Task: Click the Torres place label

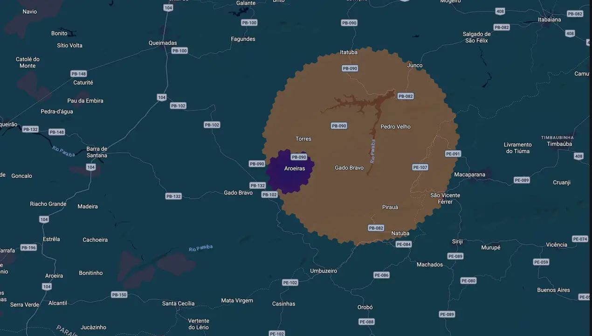Action: 303,139
